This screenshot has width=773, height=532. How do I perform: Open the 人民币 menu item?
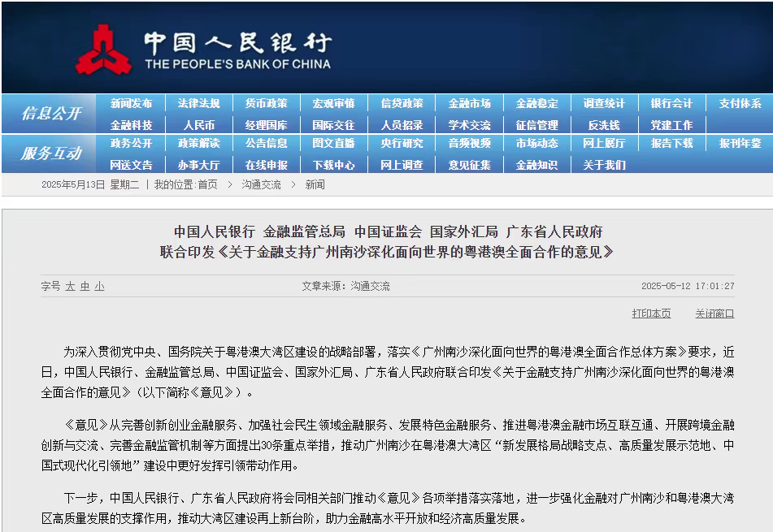coord(198,125)
